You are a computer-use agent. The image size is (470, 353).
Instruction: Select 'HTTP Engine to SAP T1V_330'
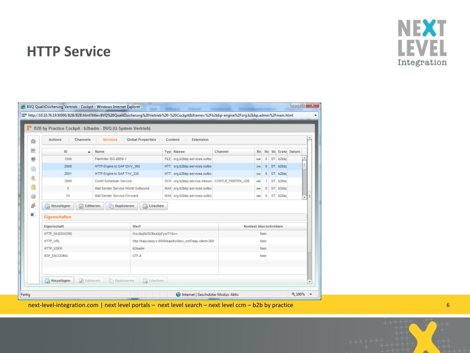tap(172, 174)
